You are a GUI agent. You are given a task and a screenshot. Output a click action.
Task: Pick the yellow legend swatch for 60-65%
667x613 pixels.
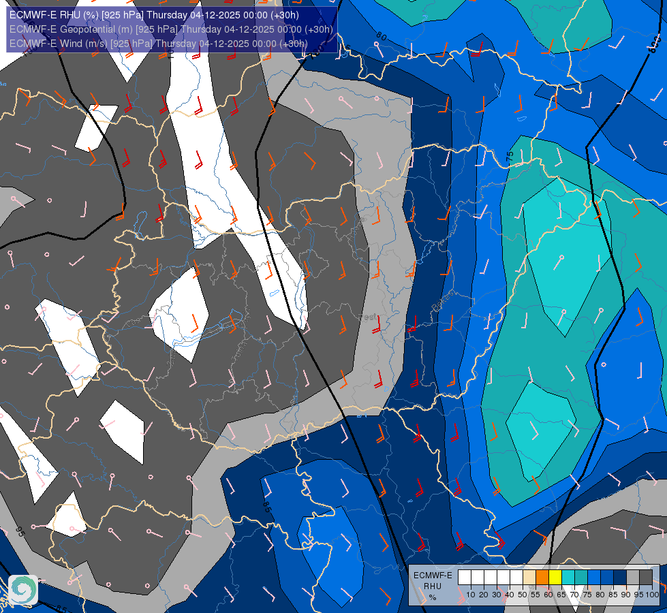[x=555, y=578]
